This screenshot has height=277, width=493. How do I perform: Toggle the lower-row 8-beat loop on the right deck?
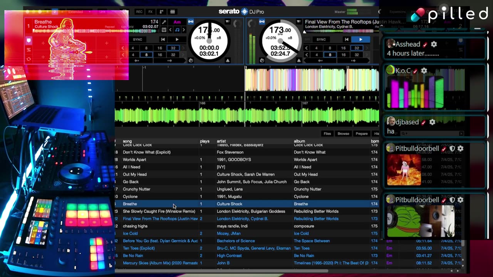330,55
